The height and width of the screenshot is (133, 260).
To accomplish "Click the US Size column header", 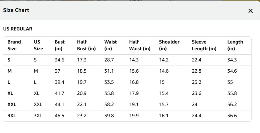I will click(39, 45).
